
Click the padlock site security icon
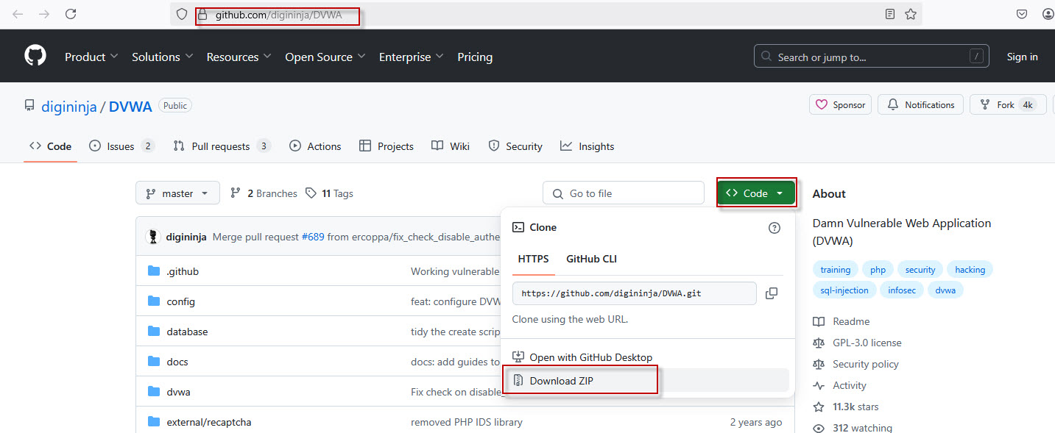click(203, 14)
